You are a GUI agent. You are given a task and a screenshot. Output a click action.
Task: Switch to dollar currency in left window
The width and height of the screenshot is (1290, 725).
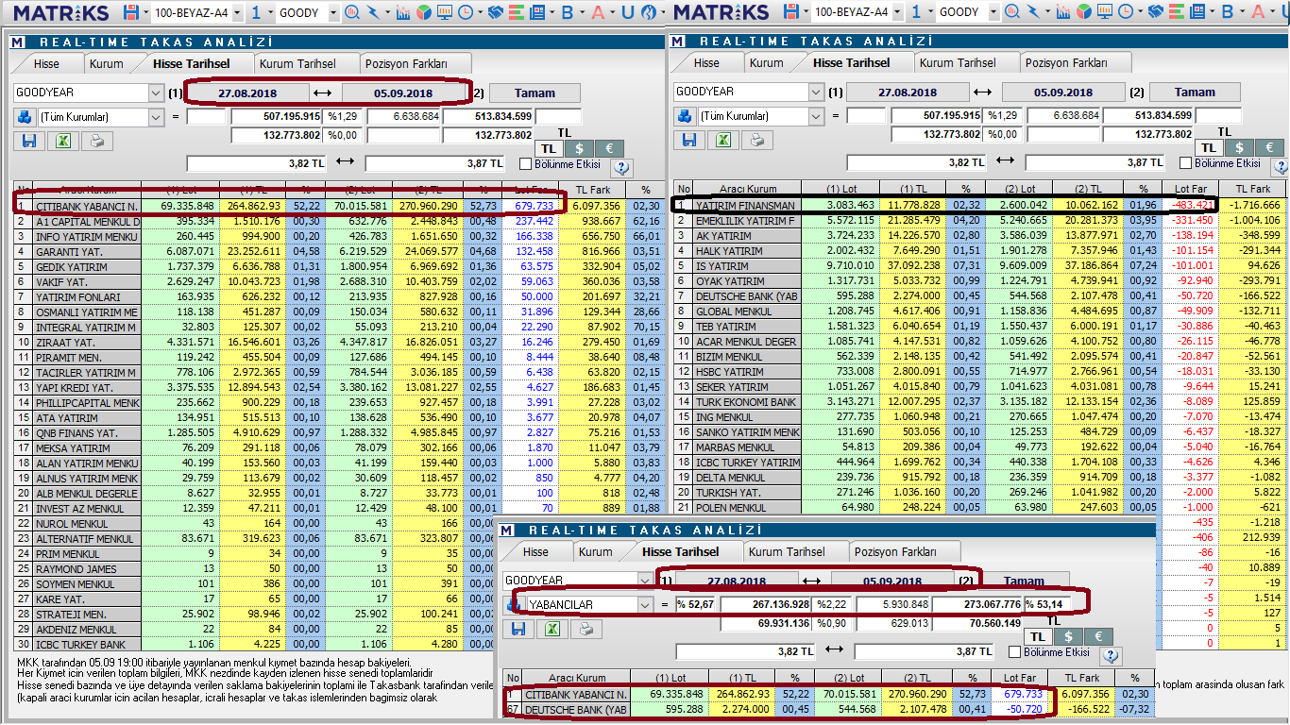click(x=579, y=148)
